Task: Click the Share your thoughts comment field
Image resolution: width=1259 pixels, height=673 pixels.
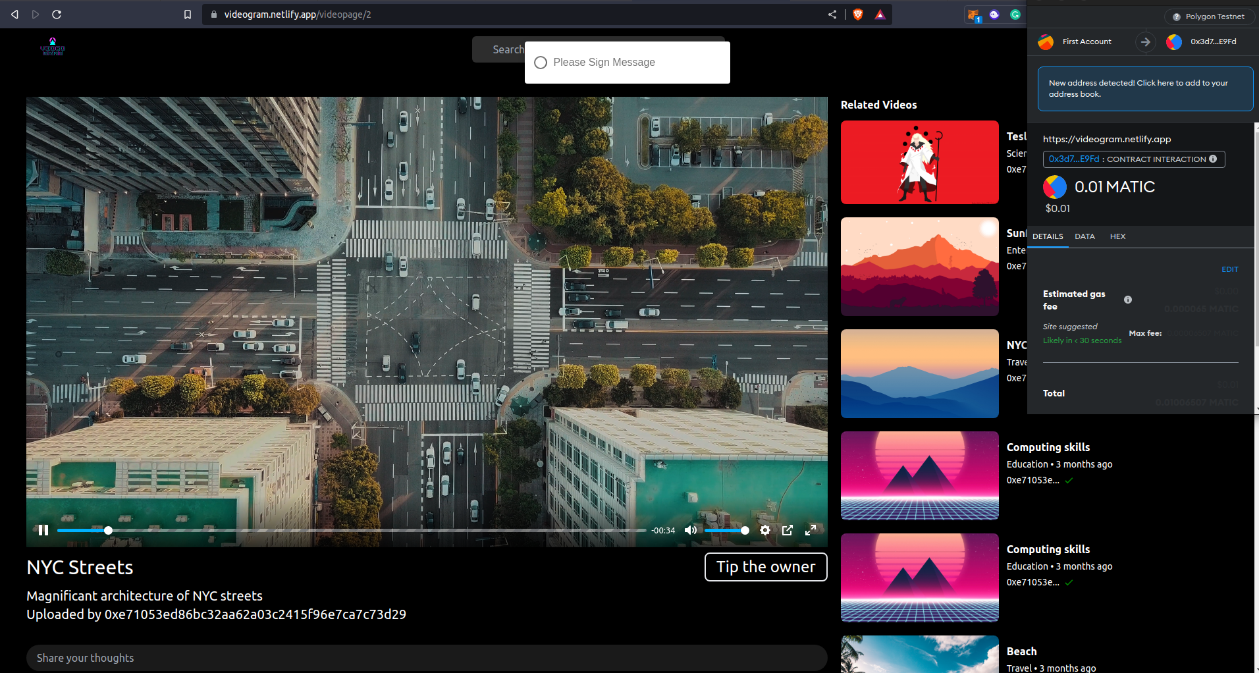Action: click(427, 658)
